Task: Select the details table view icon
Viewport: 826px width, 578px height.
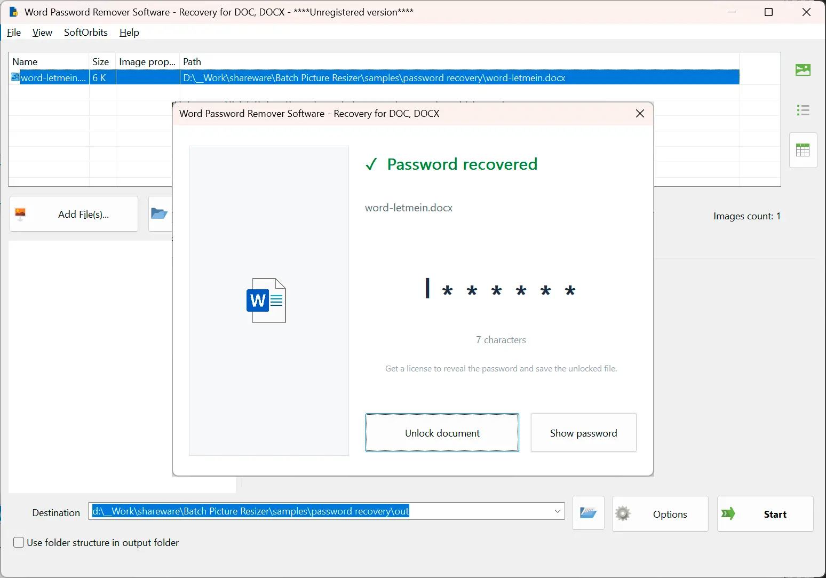Action: (x=803, y=150)
